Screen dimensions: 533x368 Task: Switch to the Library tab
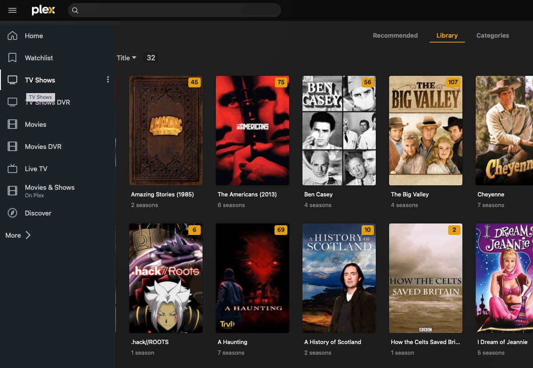(x=447, y=35)
